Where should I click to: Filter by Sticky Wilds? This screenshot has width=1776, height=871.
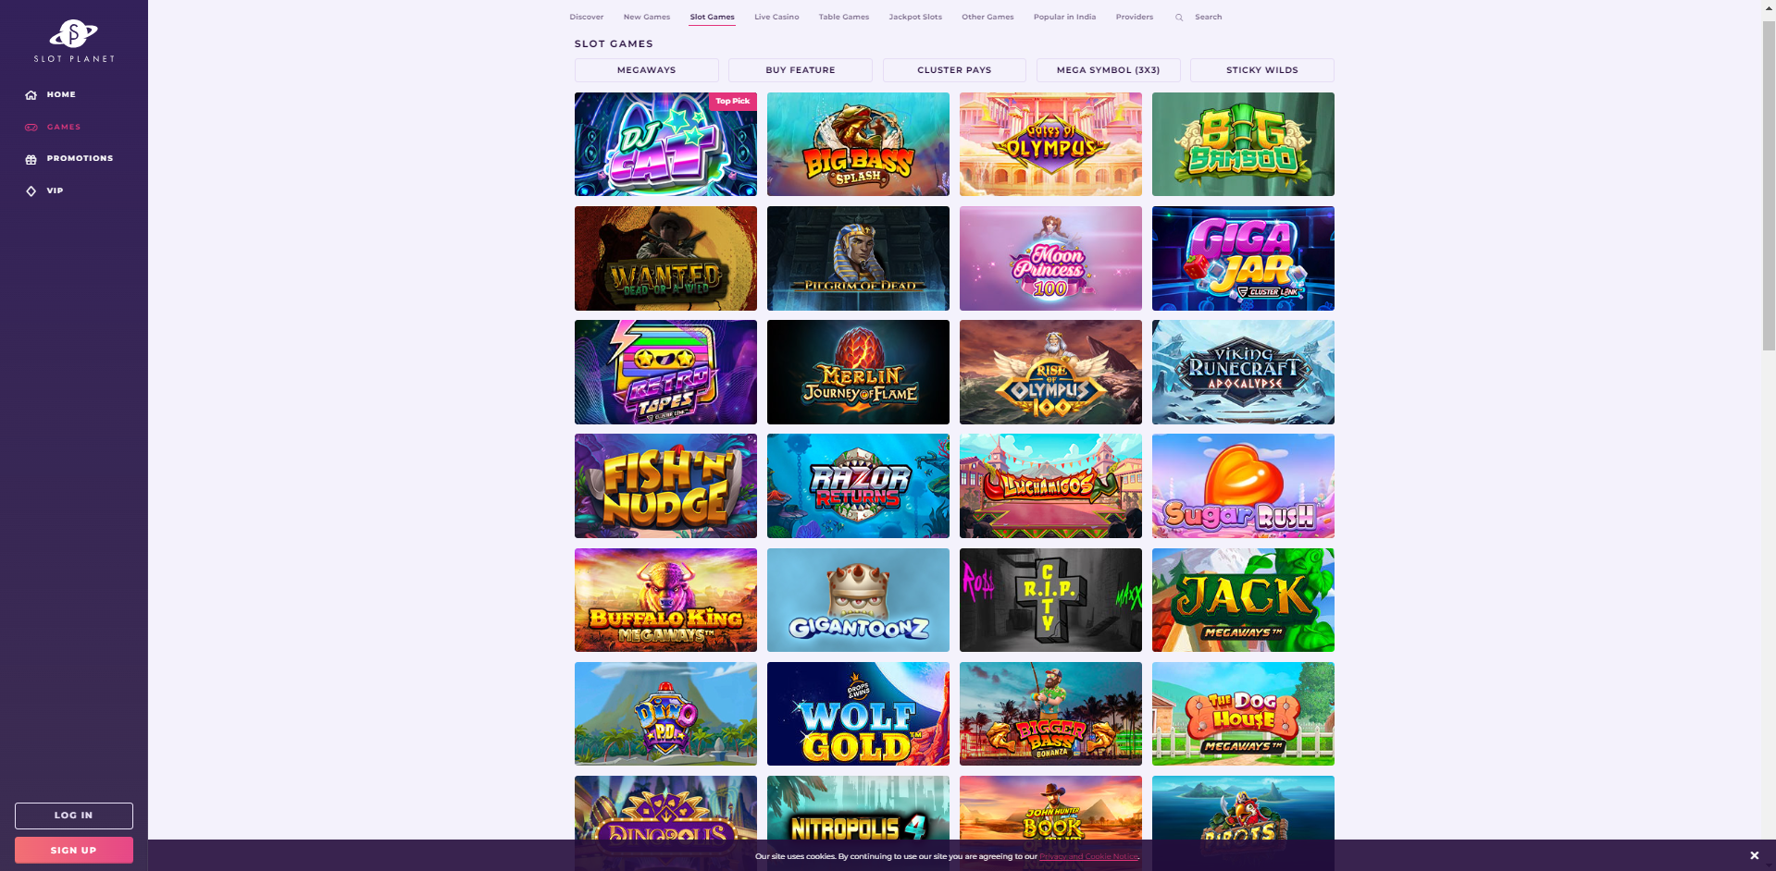[1262, 70]
